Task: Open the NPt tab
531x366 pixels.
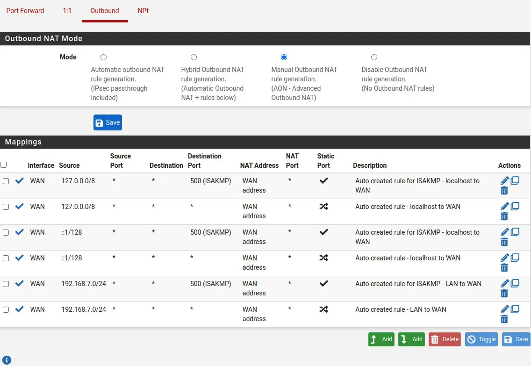Action: (143, 11)
